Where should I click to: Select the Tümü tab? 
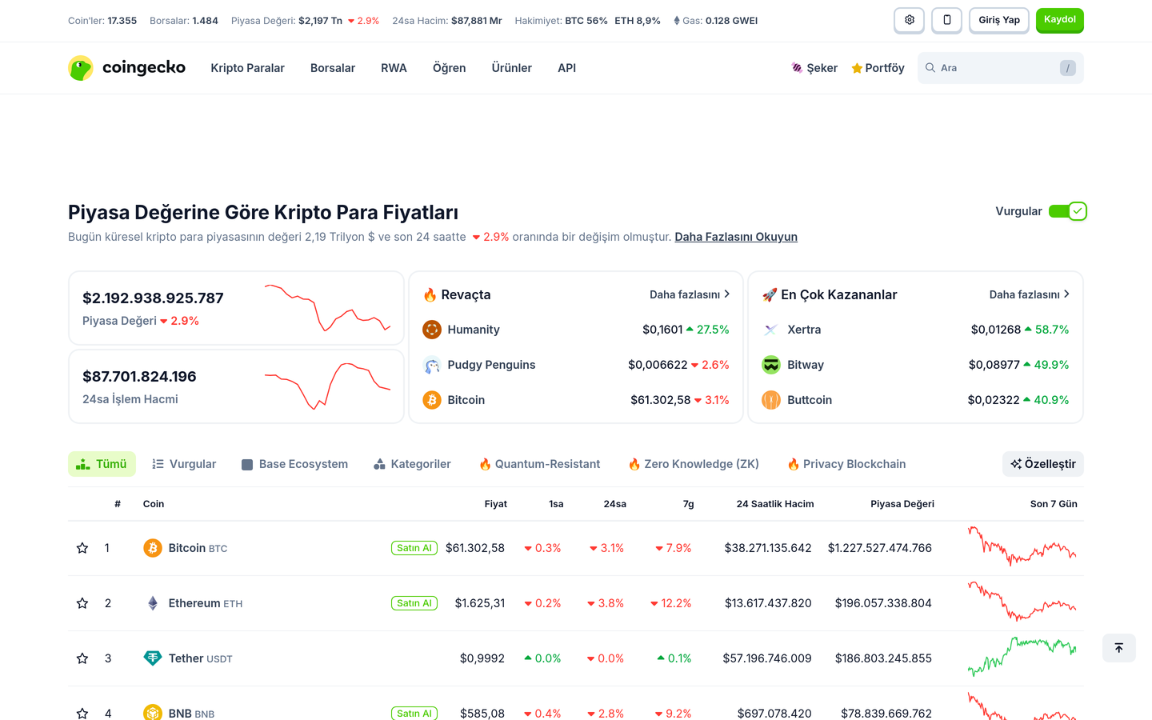pyautogui.click(x=102, y=464)
